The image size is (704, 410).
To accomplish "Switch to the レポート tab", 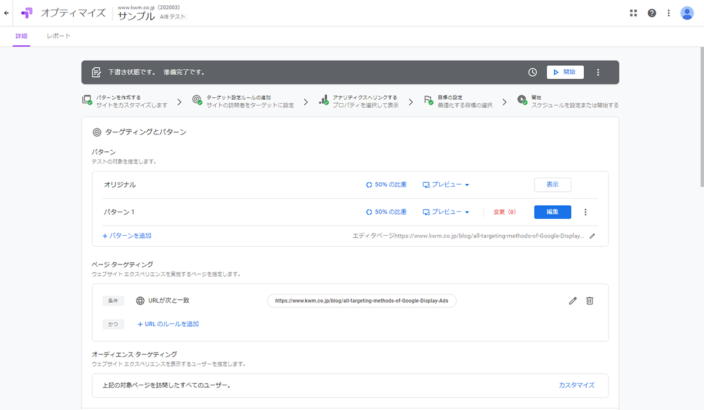I will pos(59,36).
